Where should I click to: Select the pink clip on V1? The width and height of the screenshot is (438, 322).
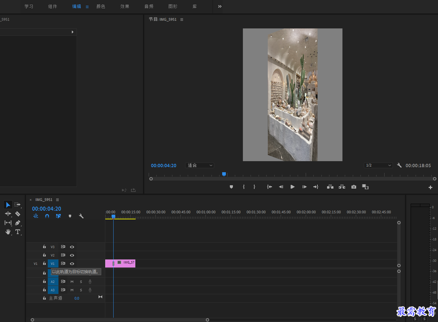[x=120, y=263]
